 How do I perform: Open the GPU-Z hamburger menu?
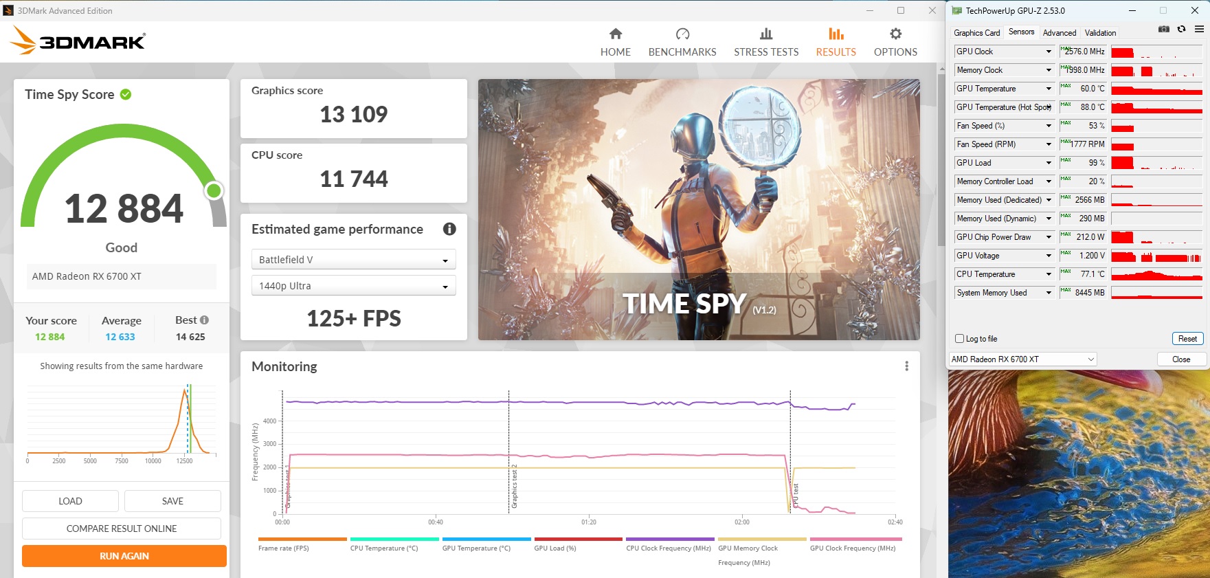1199,29
